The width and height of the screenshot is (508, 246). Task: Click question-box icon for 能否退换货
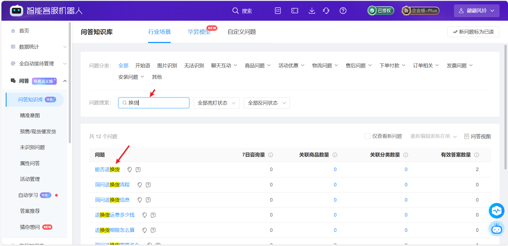pyautogui.click(x=138, y=169)
